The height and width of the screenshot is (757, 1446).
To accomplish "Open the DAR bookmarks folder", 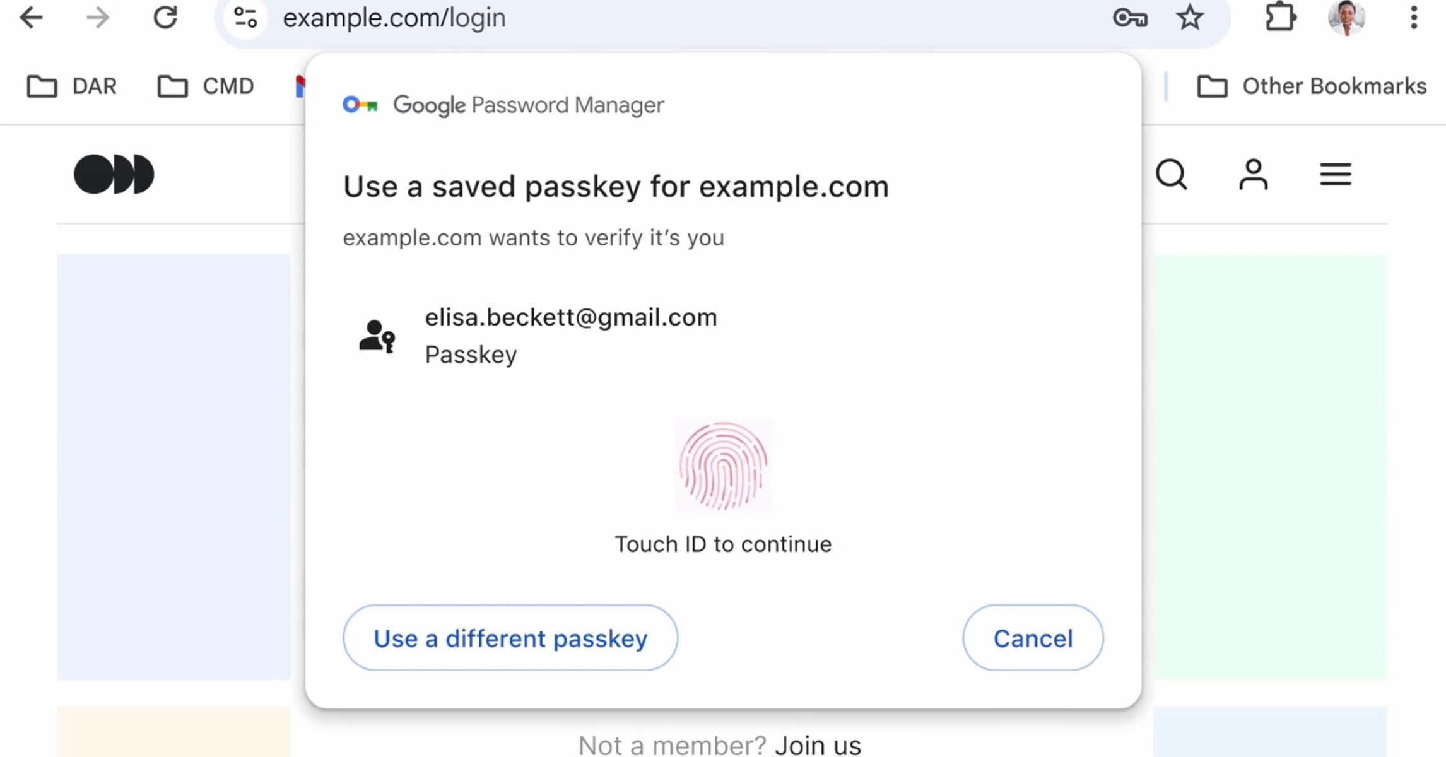I will (72, 86).
